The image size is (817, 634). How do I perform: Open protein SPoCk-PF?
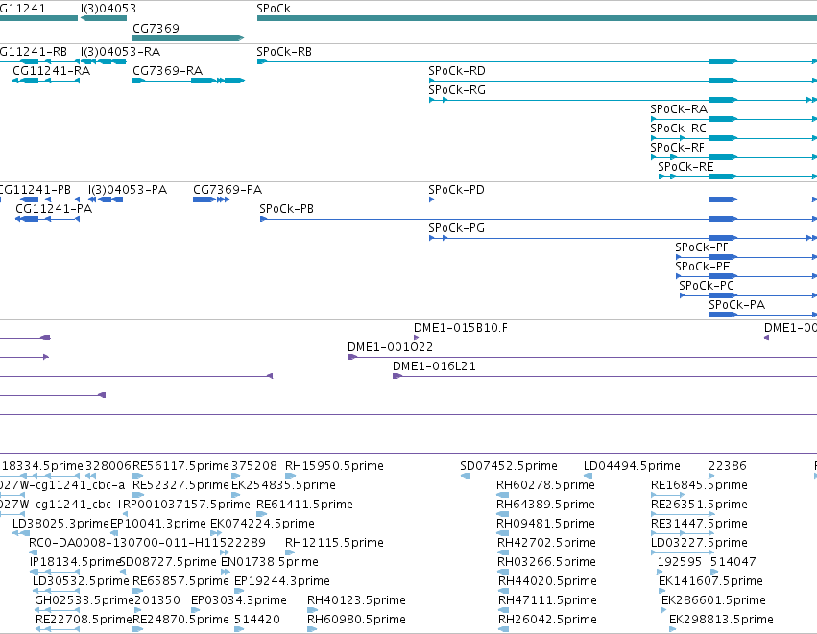[746, 257]
